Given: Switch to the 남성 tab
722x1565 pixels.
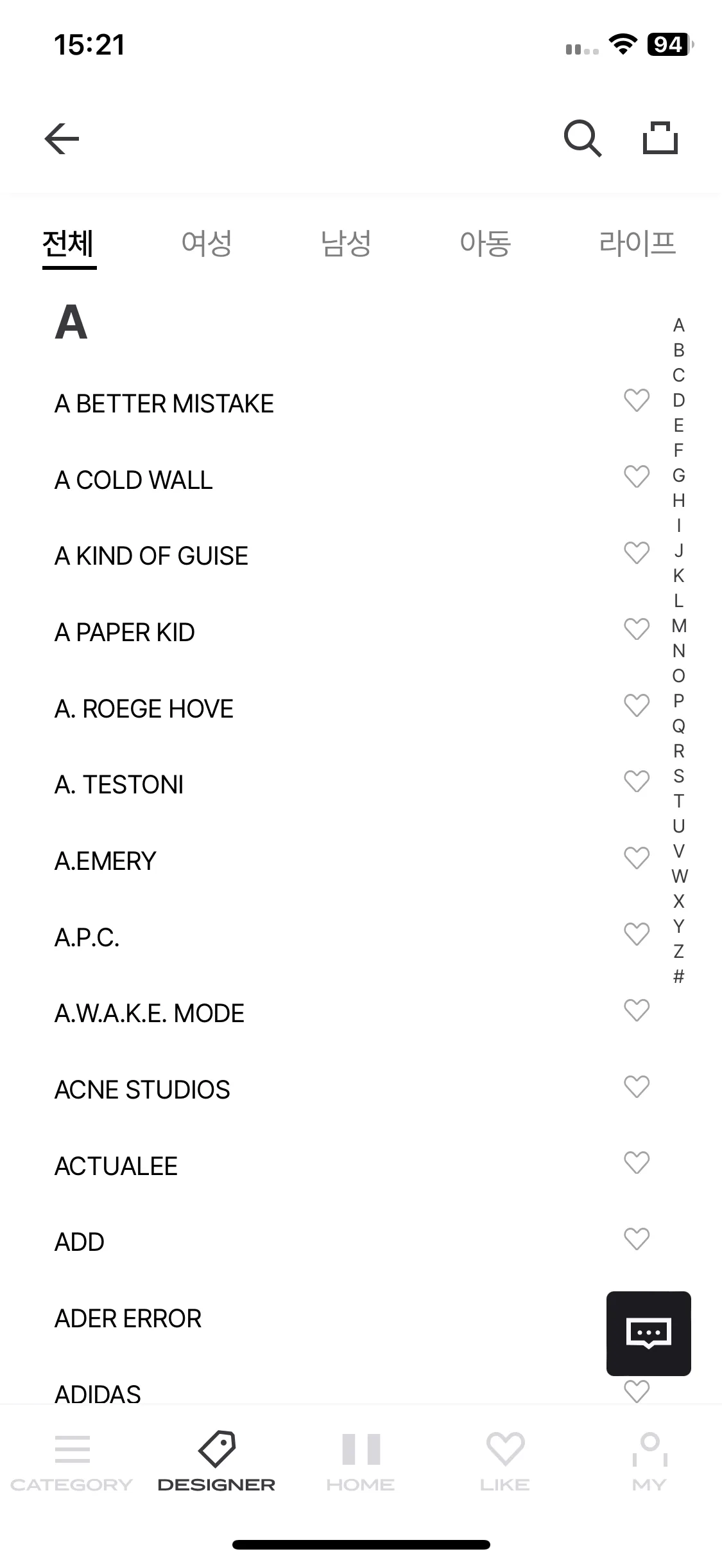Looking at the screenshot, I should [346, 243].
